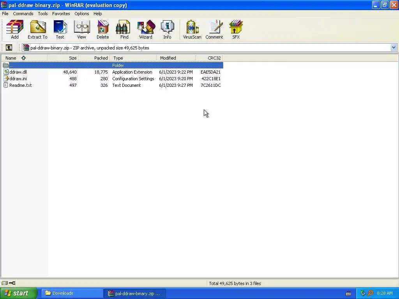Click the 18,775 packed value

pyautogui.click(x=101, y=72)
